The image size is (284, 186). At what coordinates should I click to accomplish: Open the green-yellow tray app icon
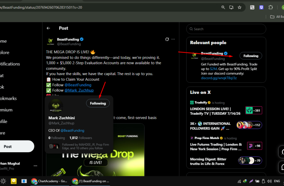coord(245,181)
